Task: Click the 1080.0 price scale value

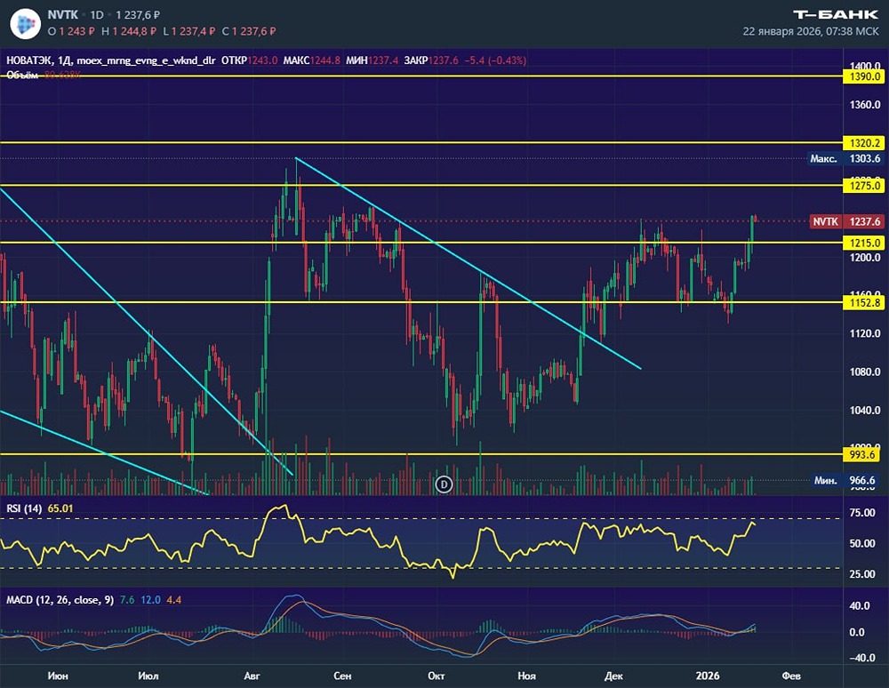Action: pyautogui.click(x=865, y=372)
